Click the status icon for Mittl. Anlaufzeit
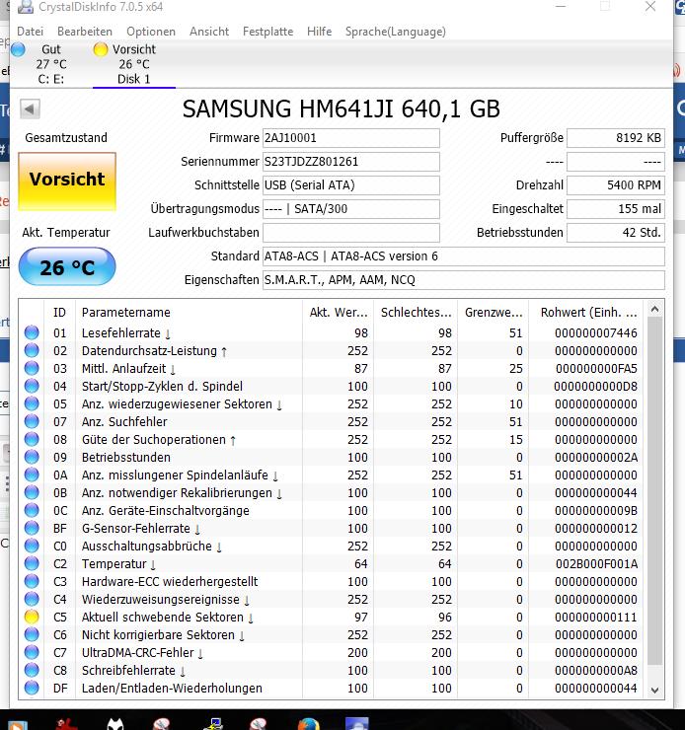The height and width of the screenshot is (730, 685). 32,368
